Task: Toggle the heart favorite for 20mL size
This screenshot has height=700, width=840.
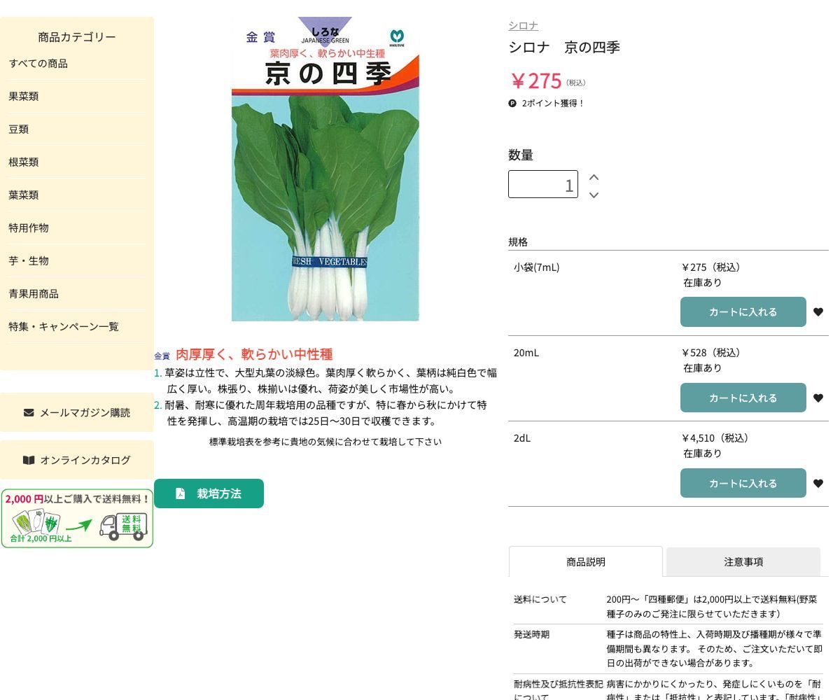Action: (x=818, y=398)
